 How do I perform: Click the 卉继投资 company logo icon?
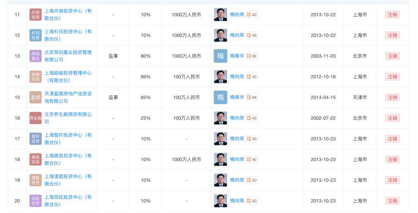[x=36, y=15]
